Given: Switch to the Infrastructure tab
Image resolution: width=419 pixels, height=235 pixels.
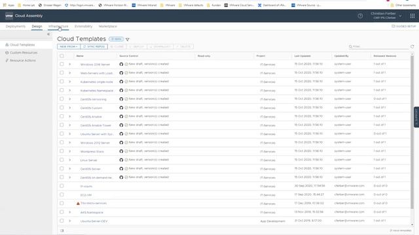Looking at the screenshot, I should (58, 26).
